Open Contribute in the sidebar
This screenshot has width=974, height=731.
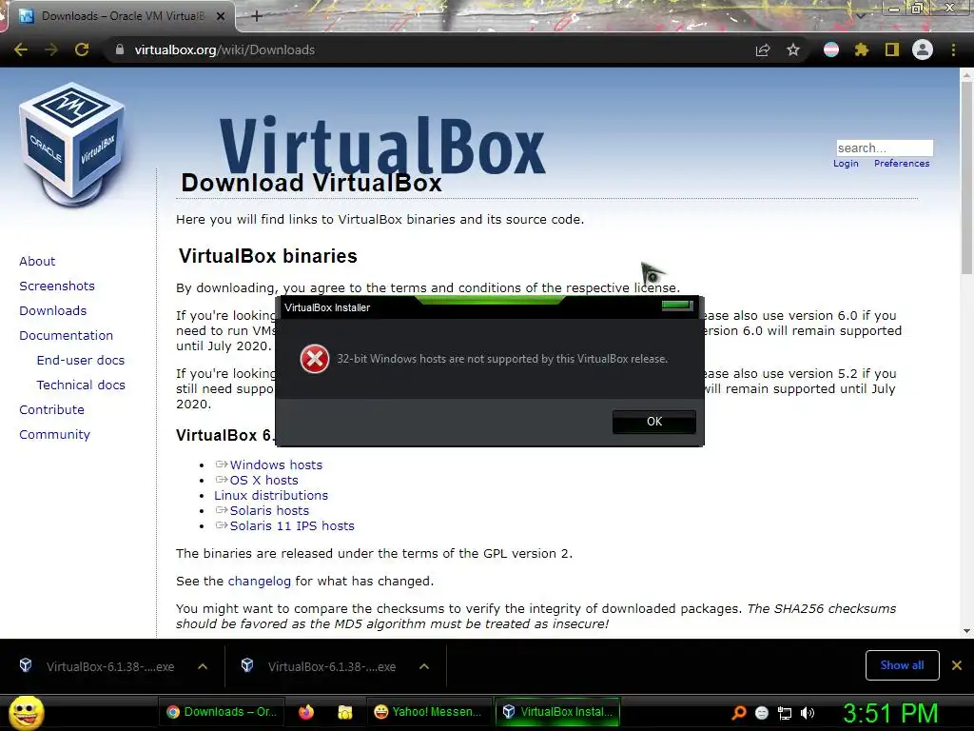tap(51, 410)
